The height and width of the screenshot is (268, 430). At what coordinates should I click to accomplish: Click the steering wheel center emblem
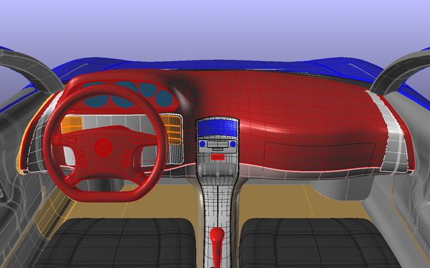coord(103,147)
